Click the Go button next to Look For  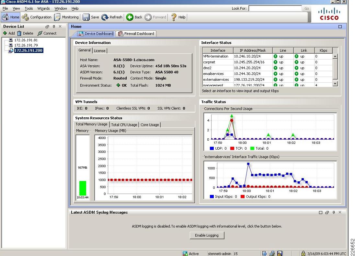click(x=306, y=8)
